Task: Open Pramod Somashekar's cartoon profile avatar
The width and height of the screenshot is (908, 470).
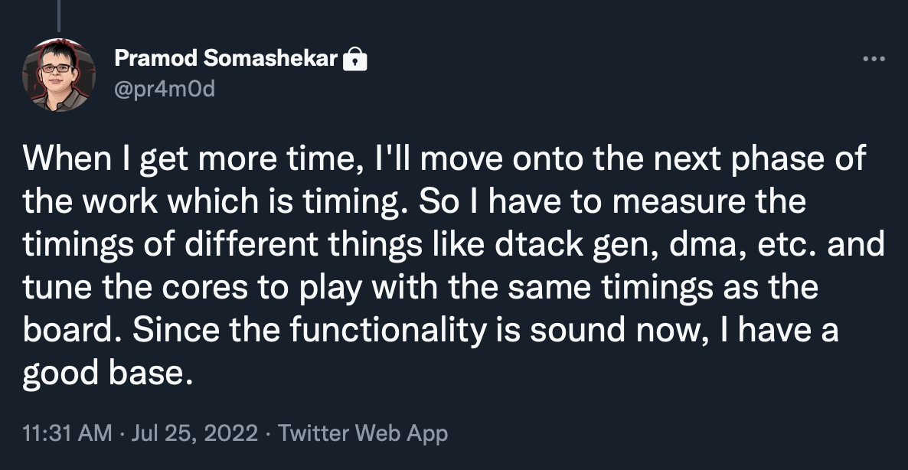Action: coord(58,75)
